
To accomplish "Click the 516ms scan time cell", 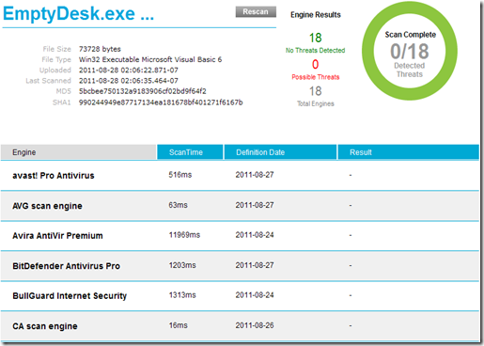I will [x=180, y=175].
